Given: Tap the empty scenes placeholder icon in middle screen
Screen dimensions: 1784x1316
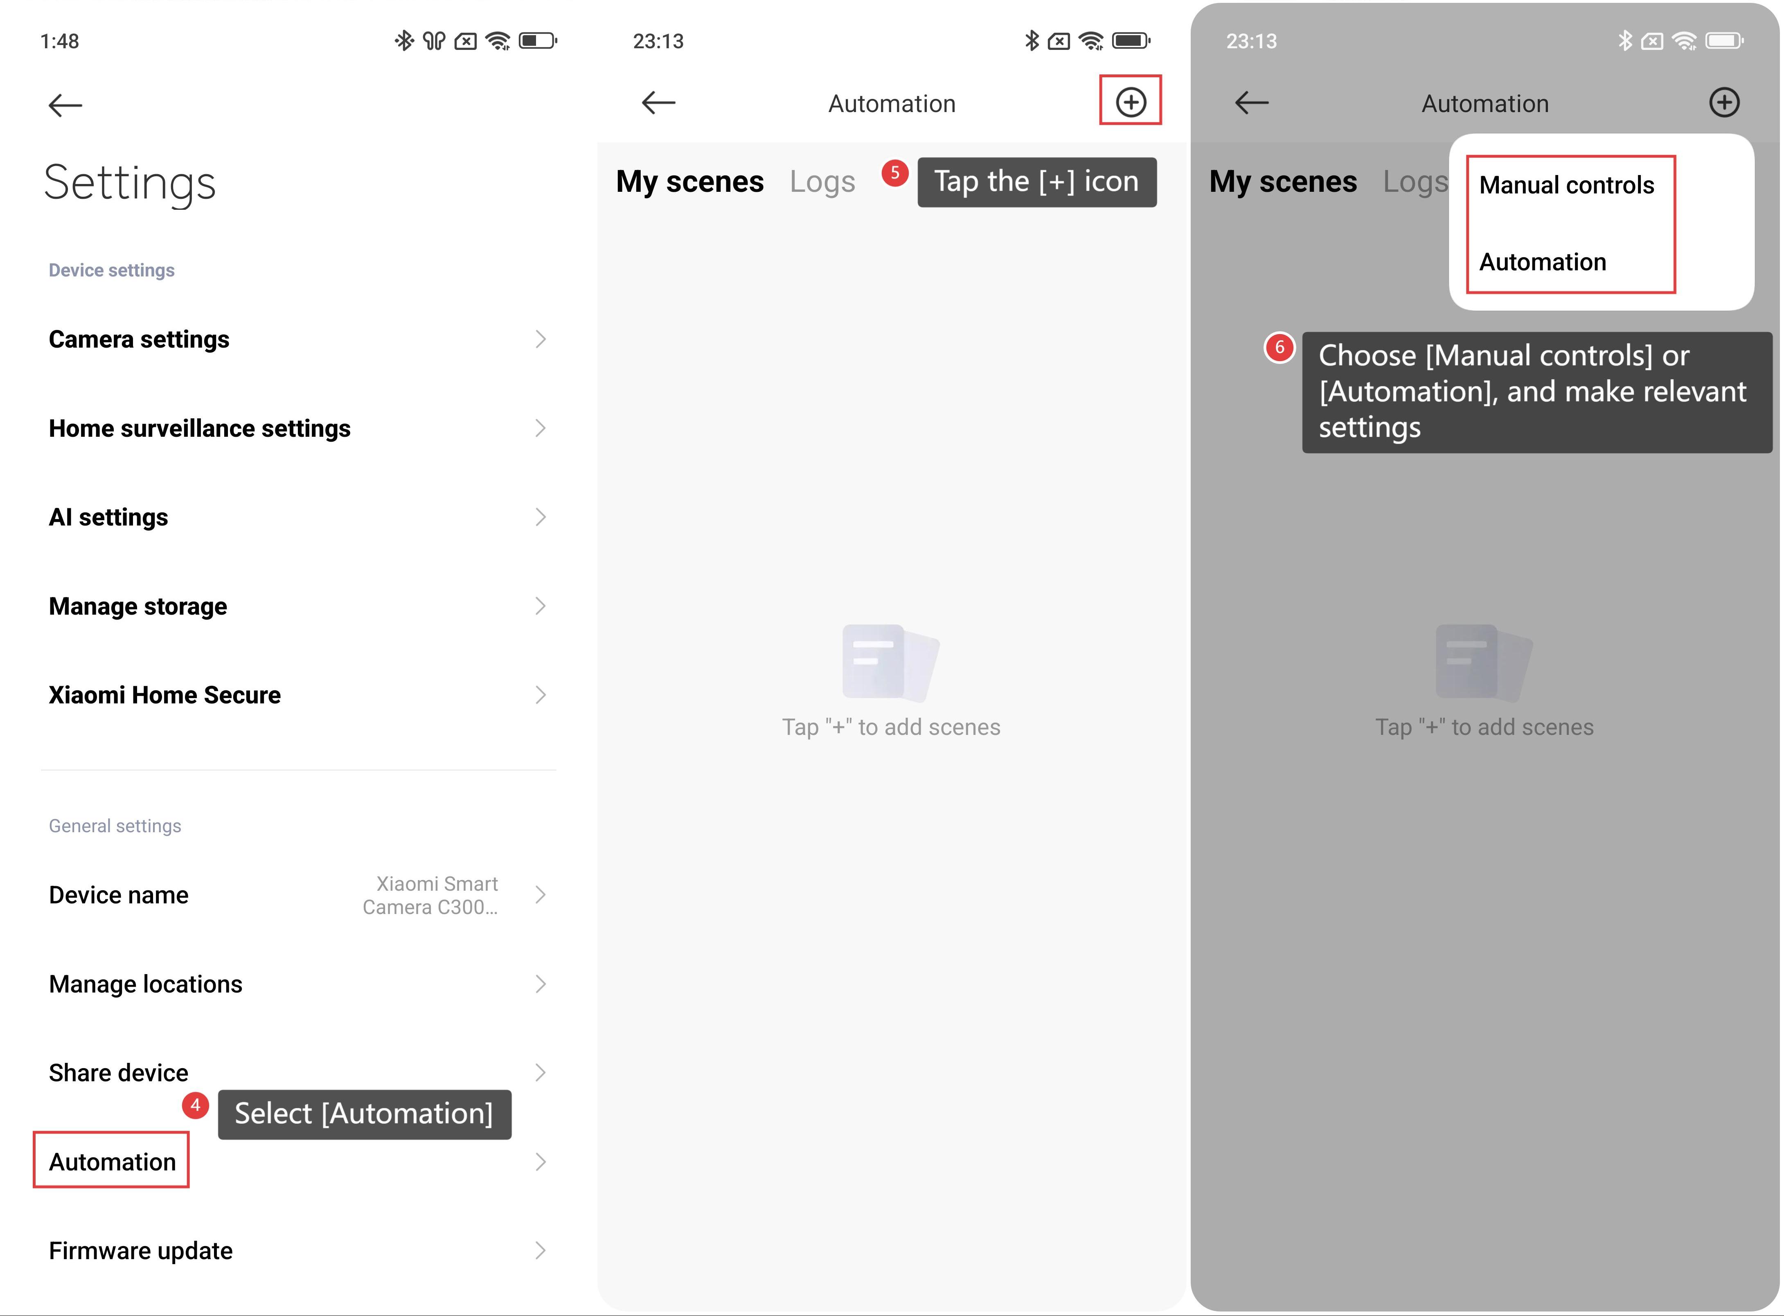Looking at the screenshot, I should (x=890, y=663).
